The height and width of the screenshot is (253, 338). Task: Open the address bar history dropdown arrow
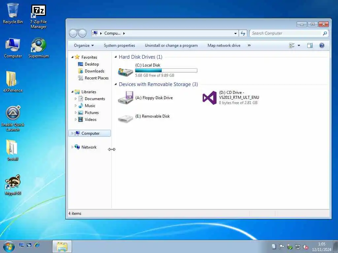click(x=235, y=33)
